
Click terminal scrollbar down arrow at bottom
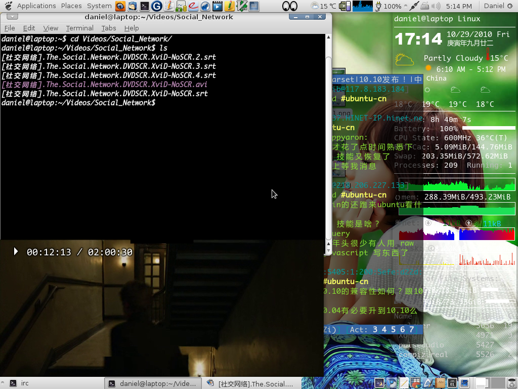328,251
